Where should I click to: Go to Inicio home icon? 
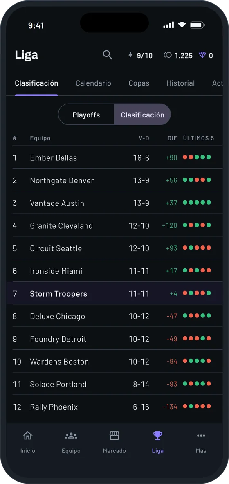28,436
